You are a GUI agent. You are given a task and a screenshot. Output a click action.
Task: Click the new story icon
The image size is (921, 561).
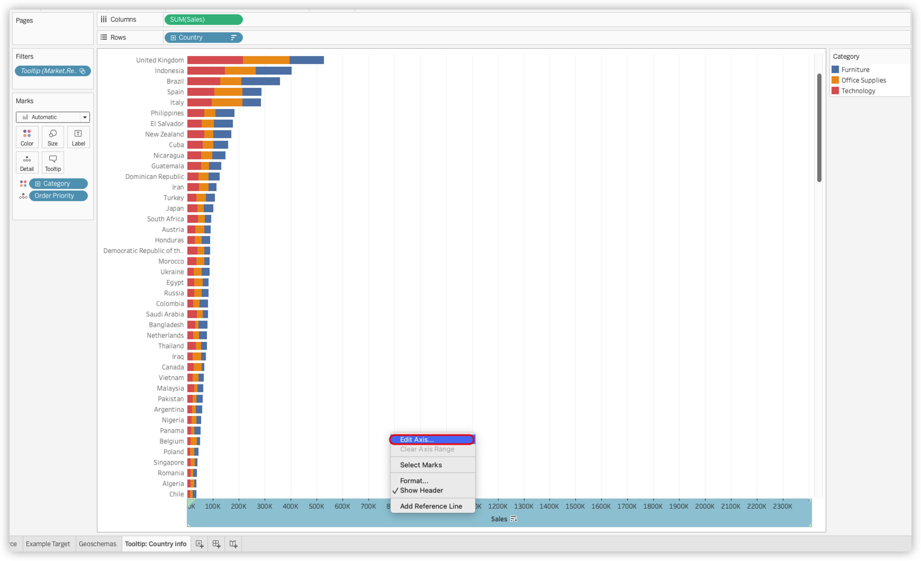(x=233, y=544)
